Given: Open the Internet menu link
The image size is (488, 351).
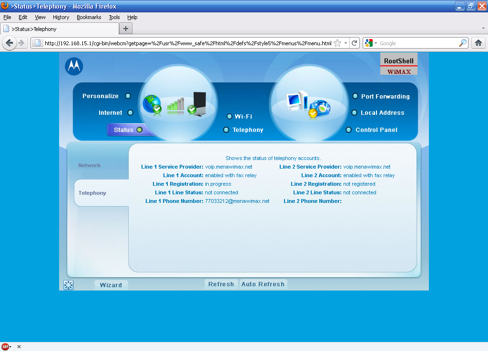Looking at the screenshot, I should pos(111,112).
